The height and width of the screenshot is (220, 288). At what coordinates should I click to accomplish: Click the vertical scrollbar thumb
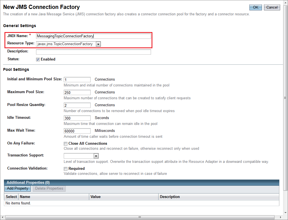point(285,98)
